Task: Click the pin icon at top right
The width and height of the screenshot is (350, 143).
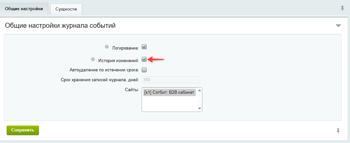Action: (342, 9)
